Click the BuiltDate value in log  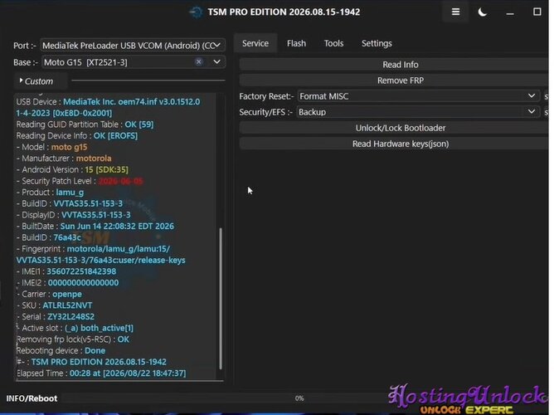pyautogui.click(x=117, y=227)
